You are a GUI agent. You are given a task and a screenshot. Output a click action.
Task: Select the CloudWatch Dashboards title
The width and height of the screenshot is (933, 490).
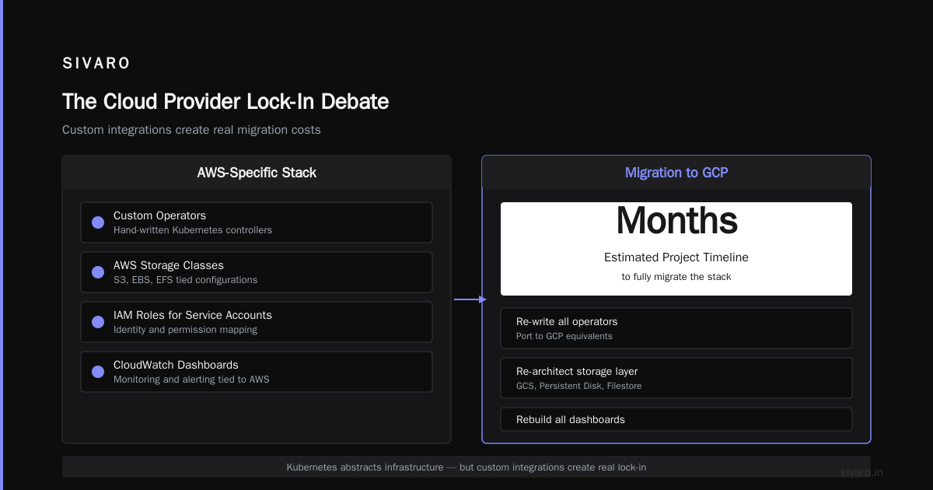click(x=176, y=365)
